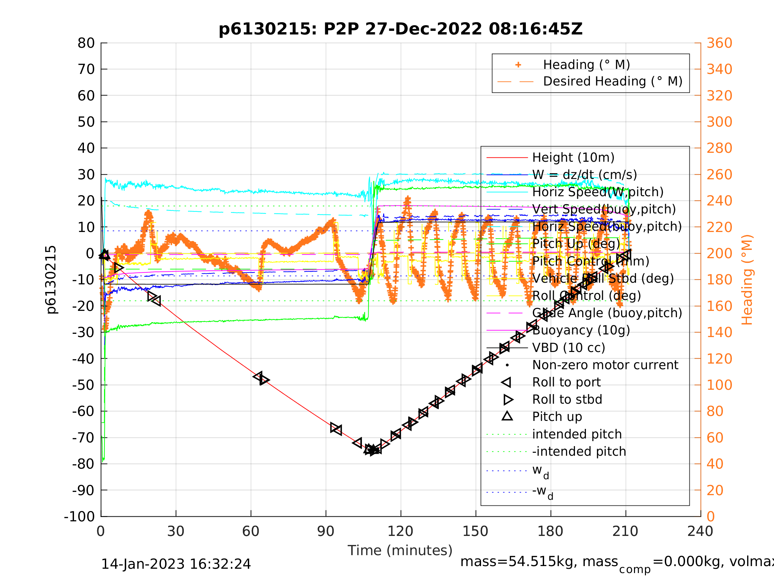Viewport: 774px width, 580px height.
Task: Click the -intended pitch legend label
Action: point(579,451)
